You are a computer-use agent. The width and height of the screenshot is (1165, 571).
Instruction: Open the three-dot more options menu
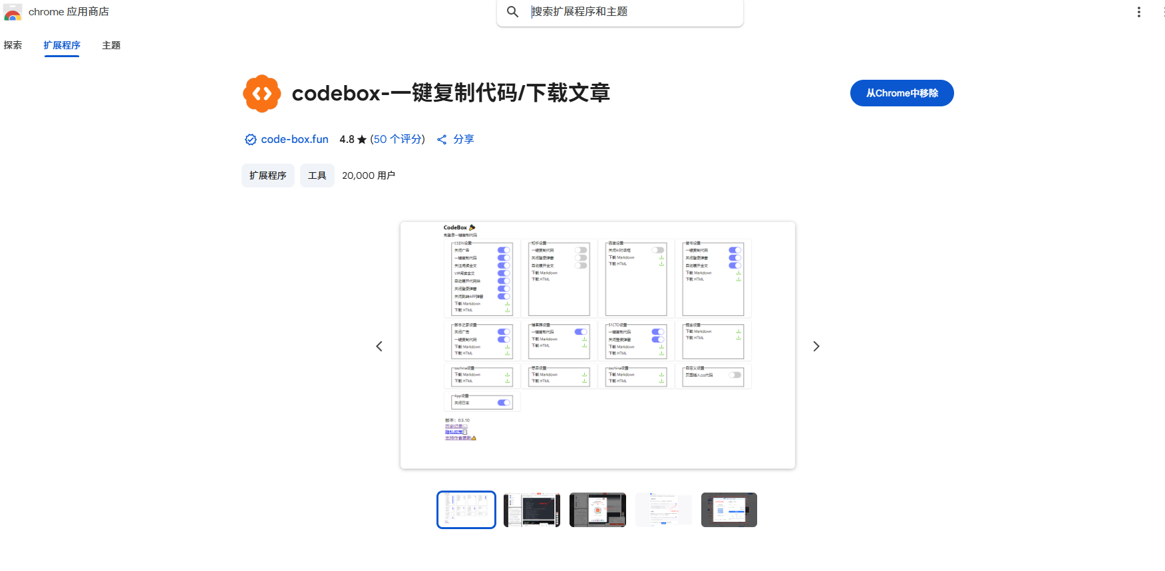(1139, 12)
